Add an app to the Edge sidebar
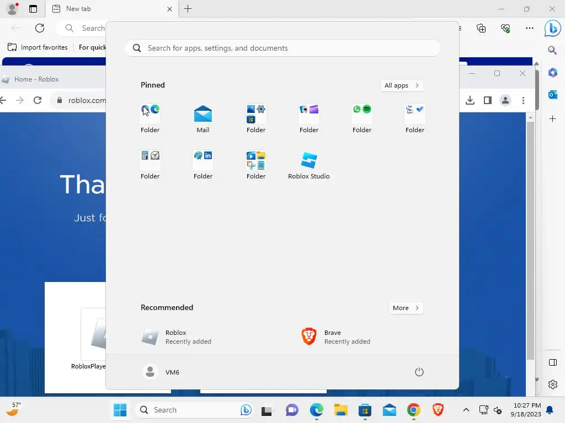The image size is (565, 423). tap(552, 119)
